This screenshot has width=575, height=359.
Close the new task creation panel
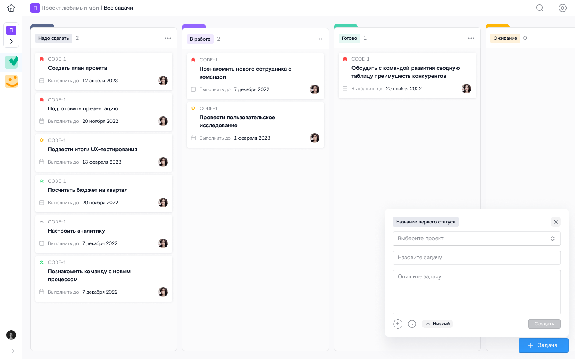point(556,222)
